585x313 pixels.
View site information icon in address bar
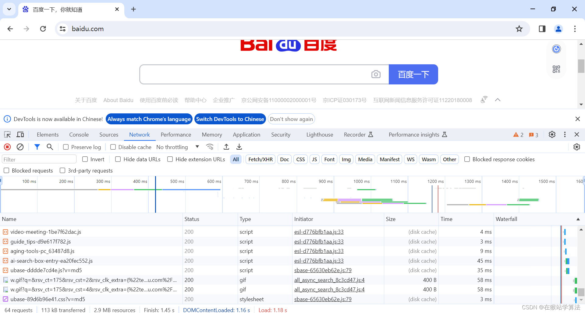[62, 29]
